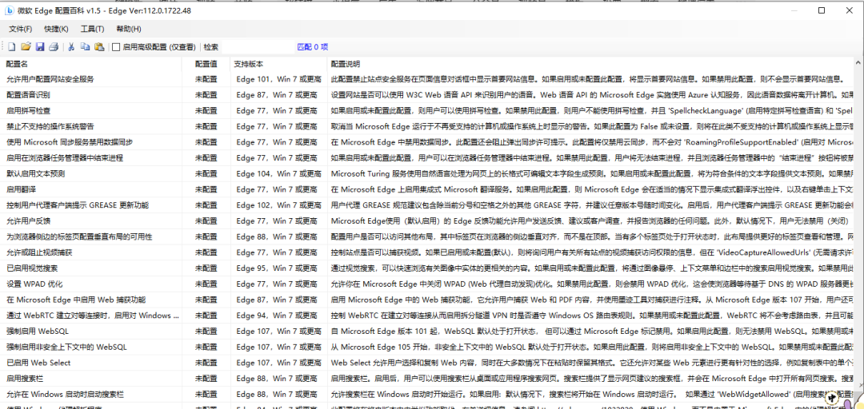Click the vertical scrollbar on the right
The width and height of the screenshot is (864, 409).
tap(859, 231)
